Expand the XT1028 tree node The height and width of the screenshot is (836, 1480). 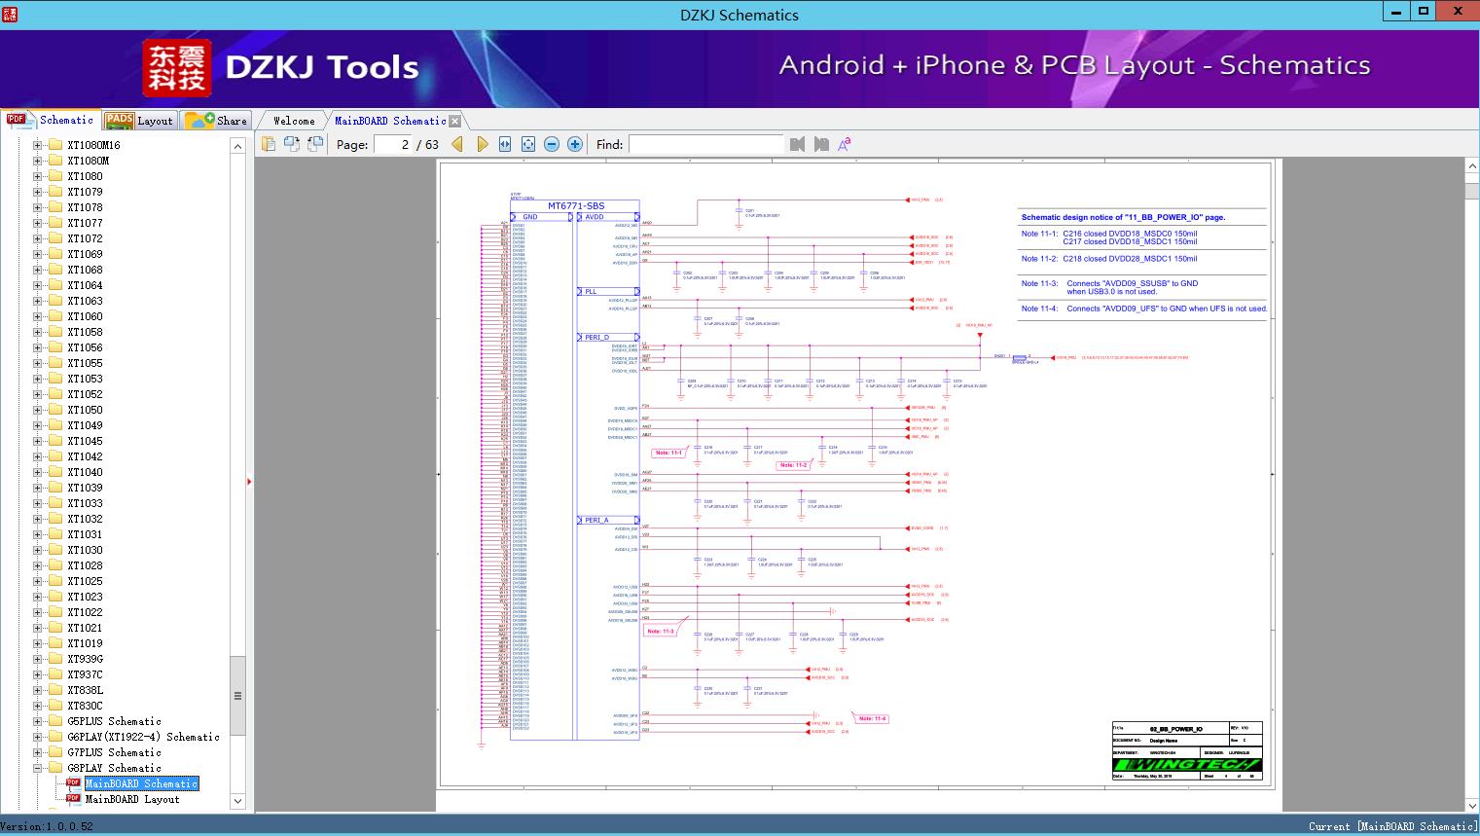click(x=37, y=565)
